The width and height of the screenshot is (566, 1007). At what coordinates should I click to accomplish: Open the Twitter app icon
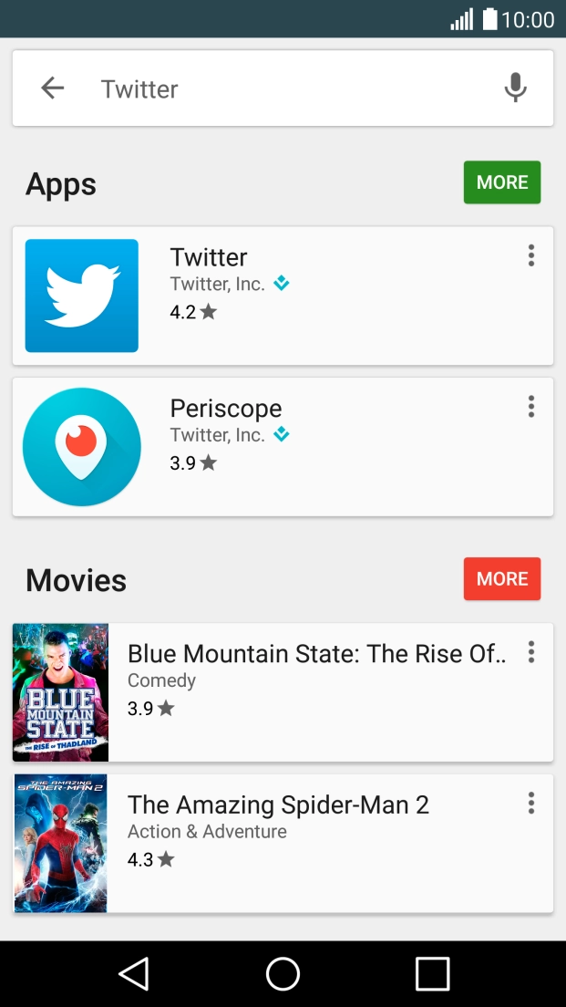[x=80, y=295]
